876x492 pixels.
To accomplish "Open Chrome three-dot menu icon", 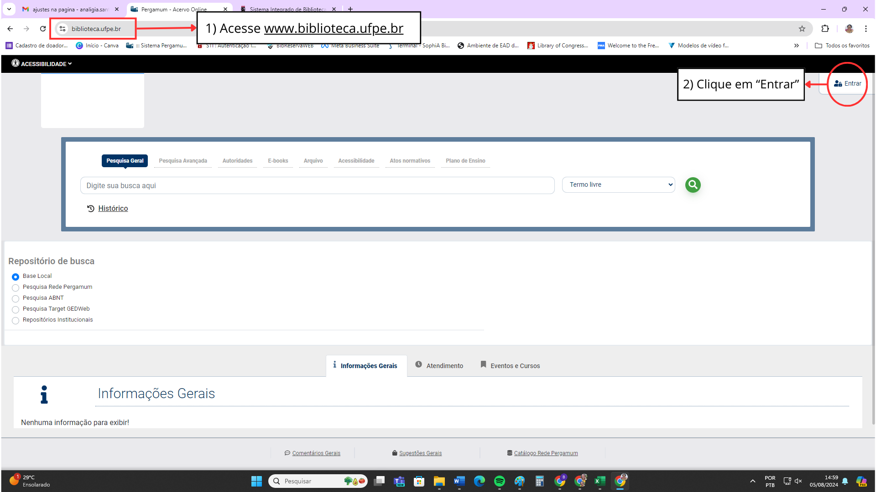I will coord(866,29).
